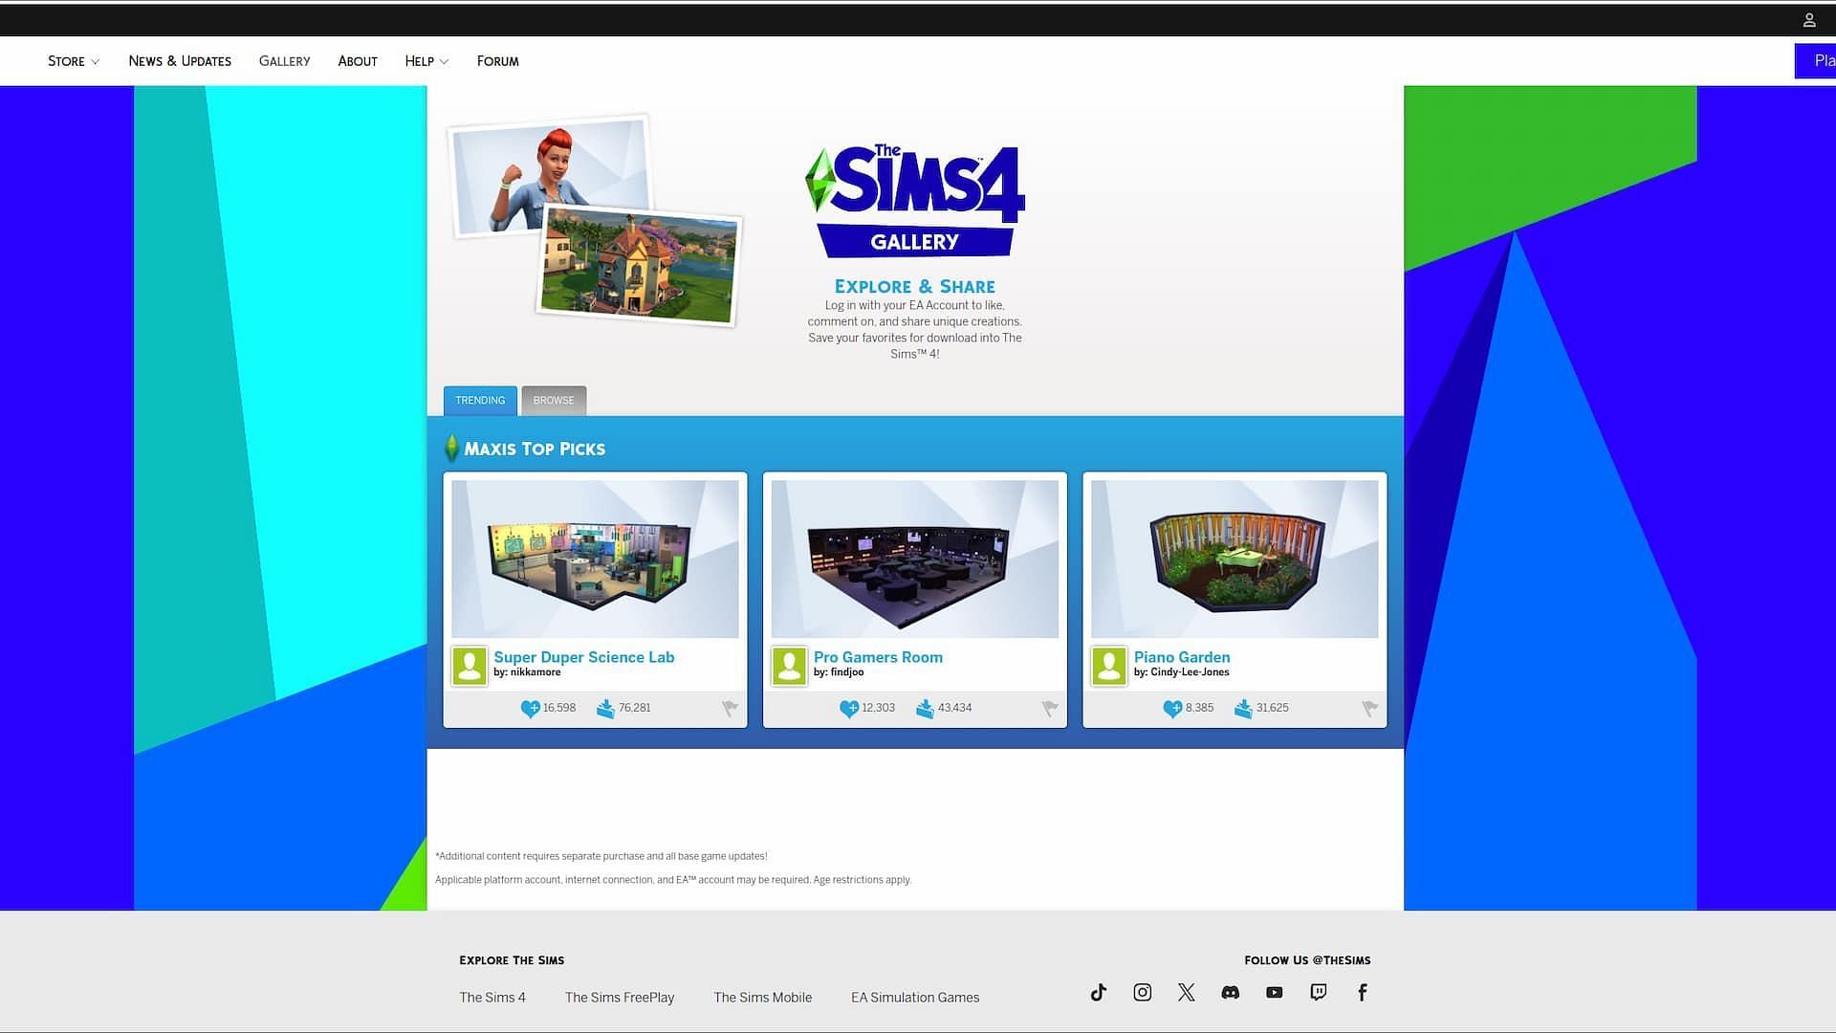This screenshot has width=1836, height=1033.
Task: Click the Explore & Share heading
Action: (x=914, y=287)
